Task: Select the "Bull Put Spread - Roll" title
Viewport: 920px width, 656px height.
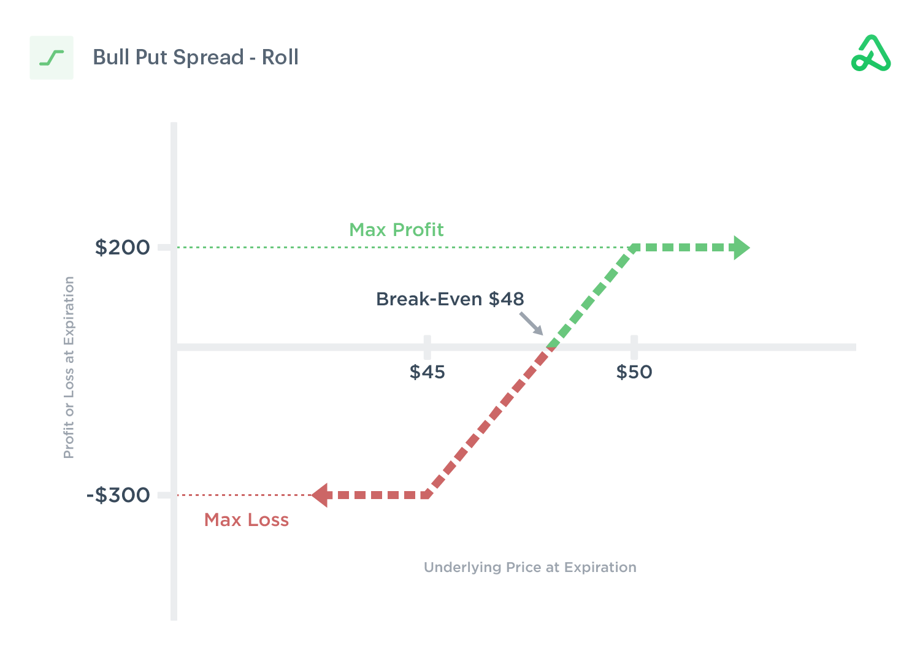Action: tap(196, 58)
